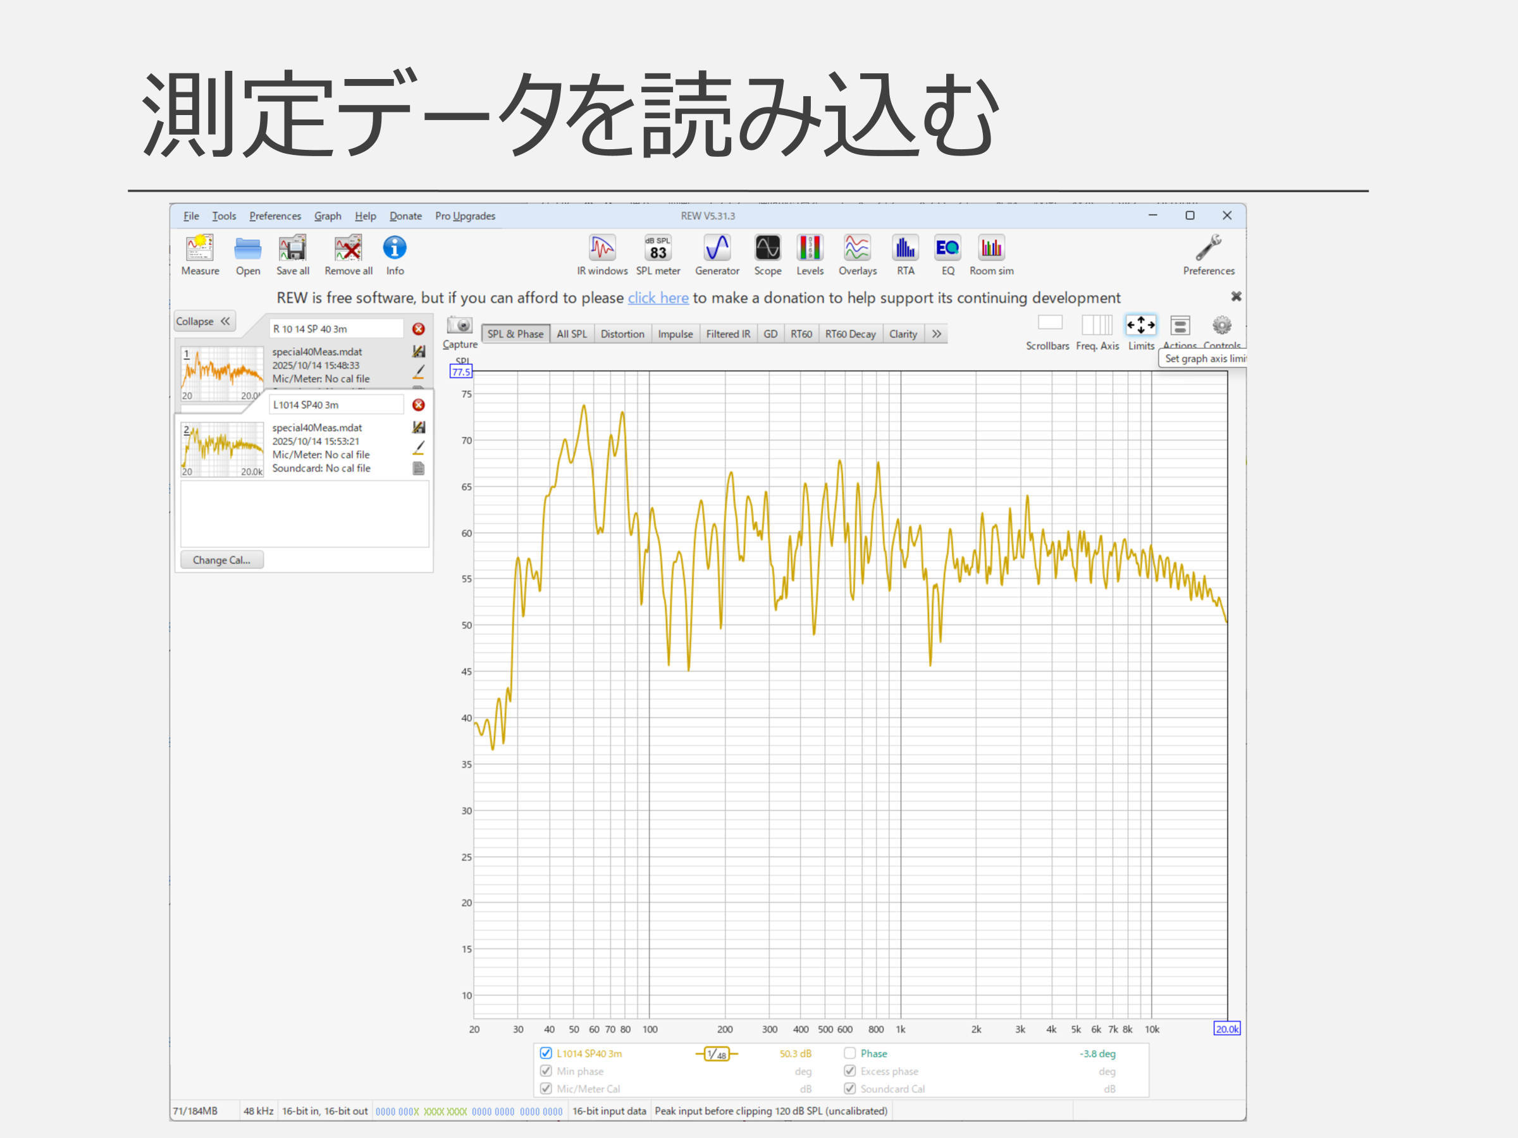The width and height of the screenshot is (1518, 1138).
Task: Follow the 'click here' donation link
Action: tap(657, 298)
